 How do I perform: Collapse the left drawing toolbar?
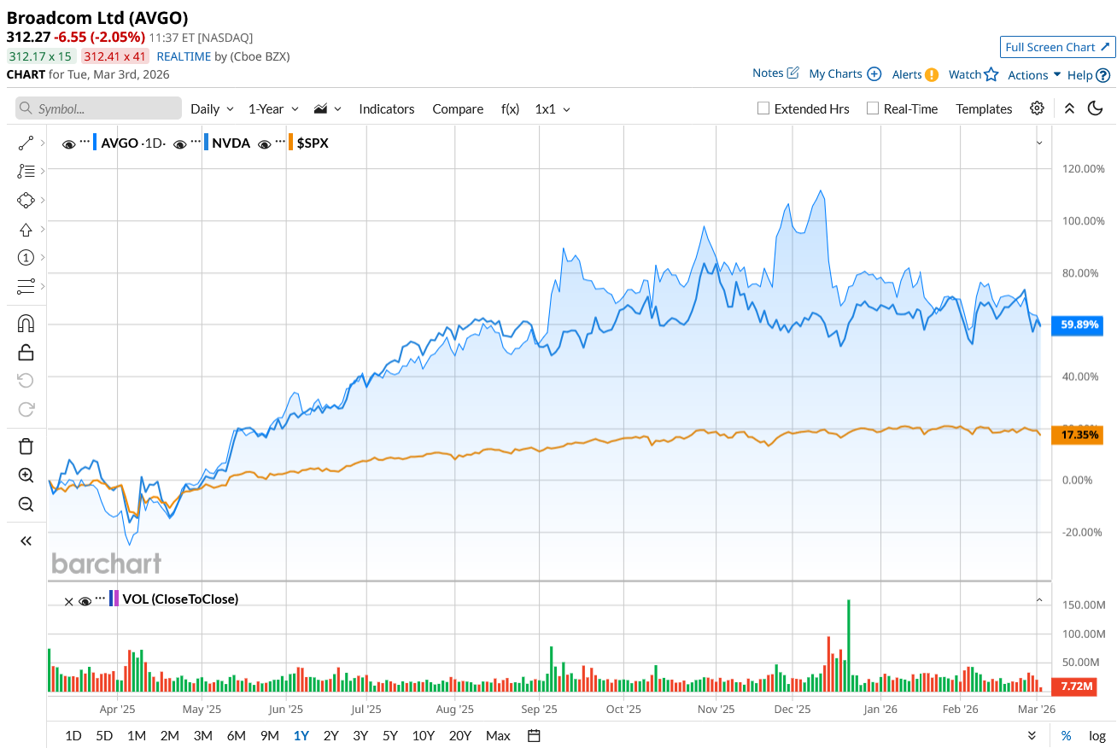[x=26, y=541]
